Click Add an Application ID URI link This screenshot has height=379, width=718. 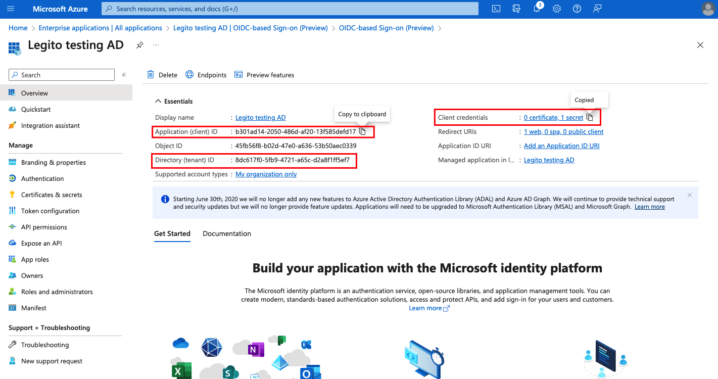point(562,146)
